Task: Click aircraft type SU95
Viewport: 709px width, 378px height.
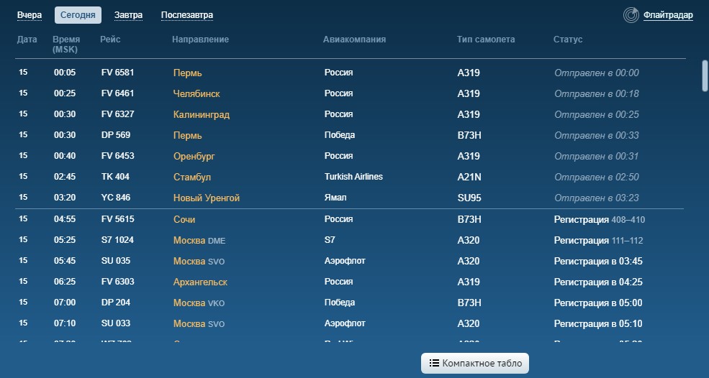Action: (469, 198)
